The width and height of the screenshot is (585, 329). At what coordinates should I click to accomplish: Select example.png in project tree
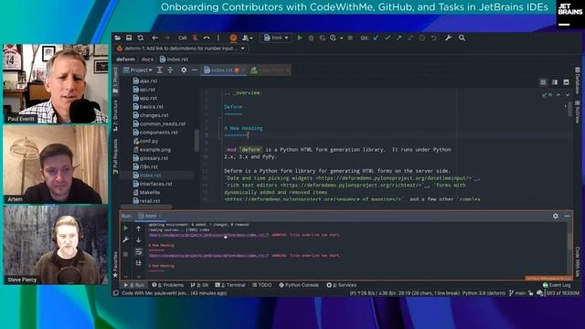tap(152, 150)
